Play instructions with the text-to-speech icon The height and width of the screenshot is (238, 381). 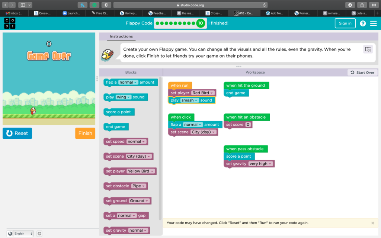pos(368,49)
